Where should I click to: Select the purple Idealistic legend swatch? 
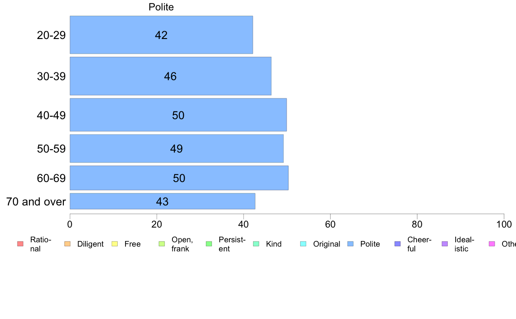pyautogui.click(x=445, y=244)
